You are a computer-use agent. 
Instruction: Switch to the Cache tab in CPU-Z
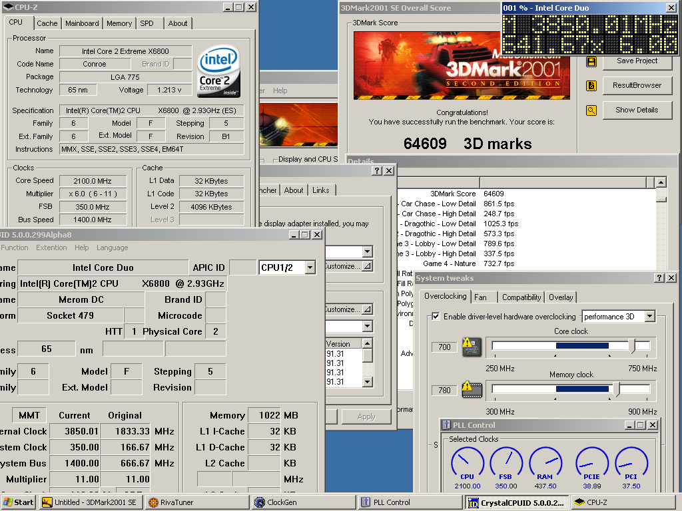click(47, 23)
